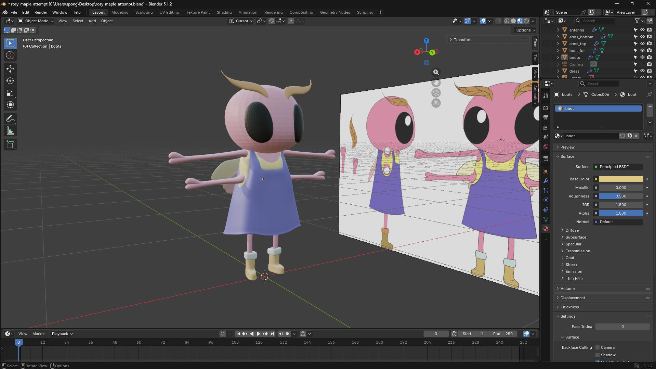Open the File menu
The width and height of the screenshot is (656, 369).
(14, 12)
